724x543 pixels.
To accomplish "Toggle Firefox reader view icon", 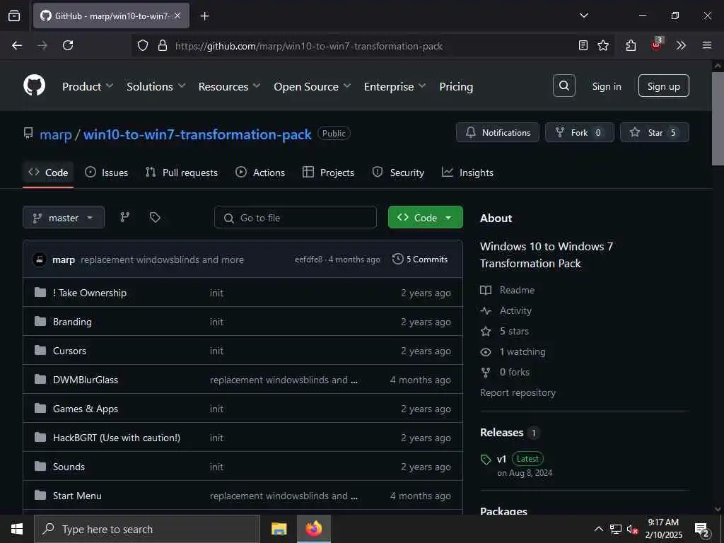I will tap(583, 45).
